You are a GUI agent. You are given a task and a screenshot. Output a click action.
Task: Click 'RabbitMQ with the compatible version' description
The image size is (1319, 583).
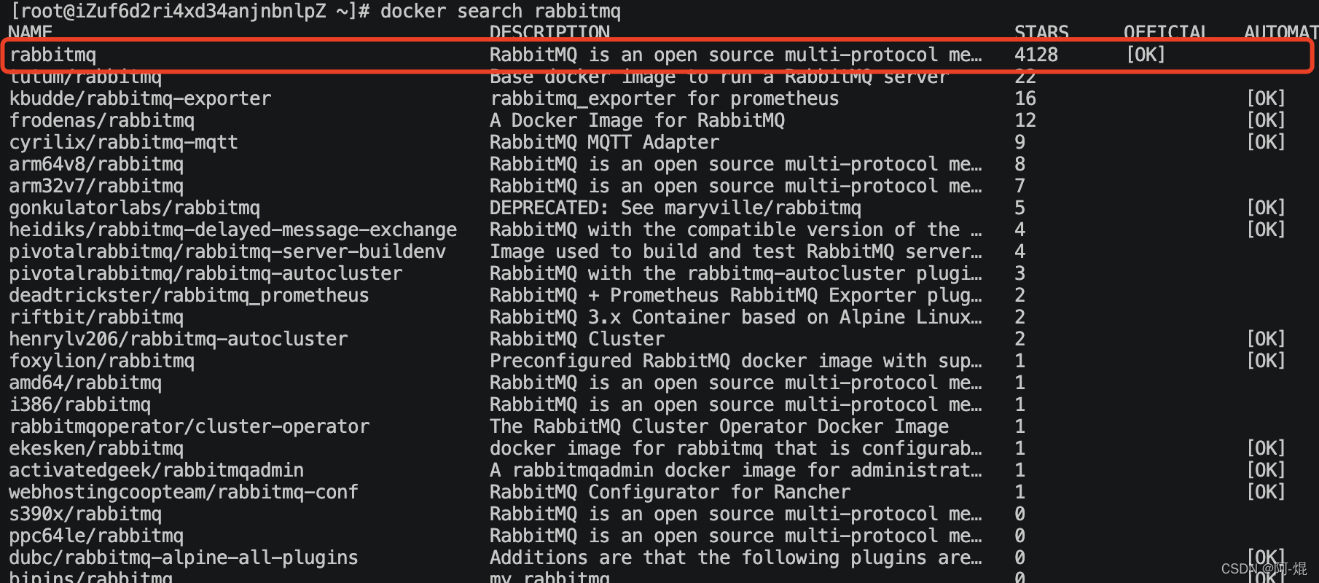tap(736, 230)
